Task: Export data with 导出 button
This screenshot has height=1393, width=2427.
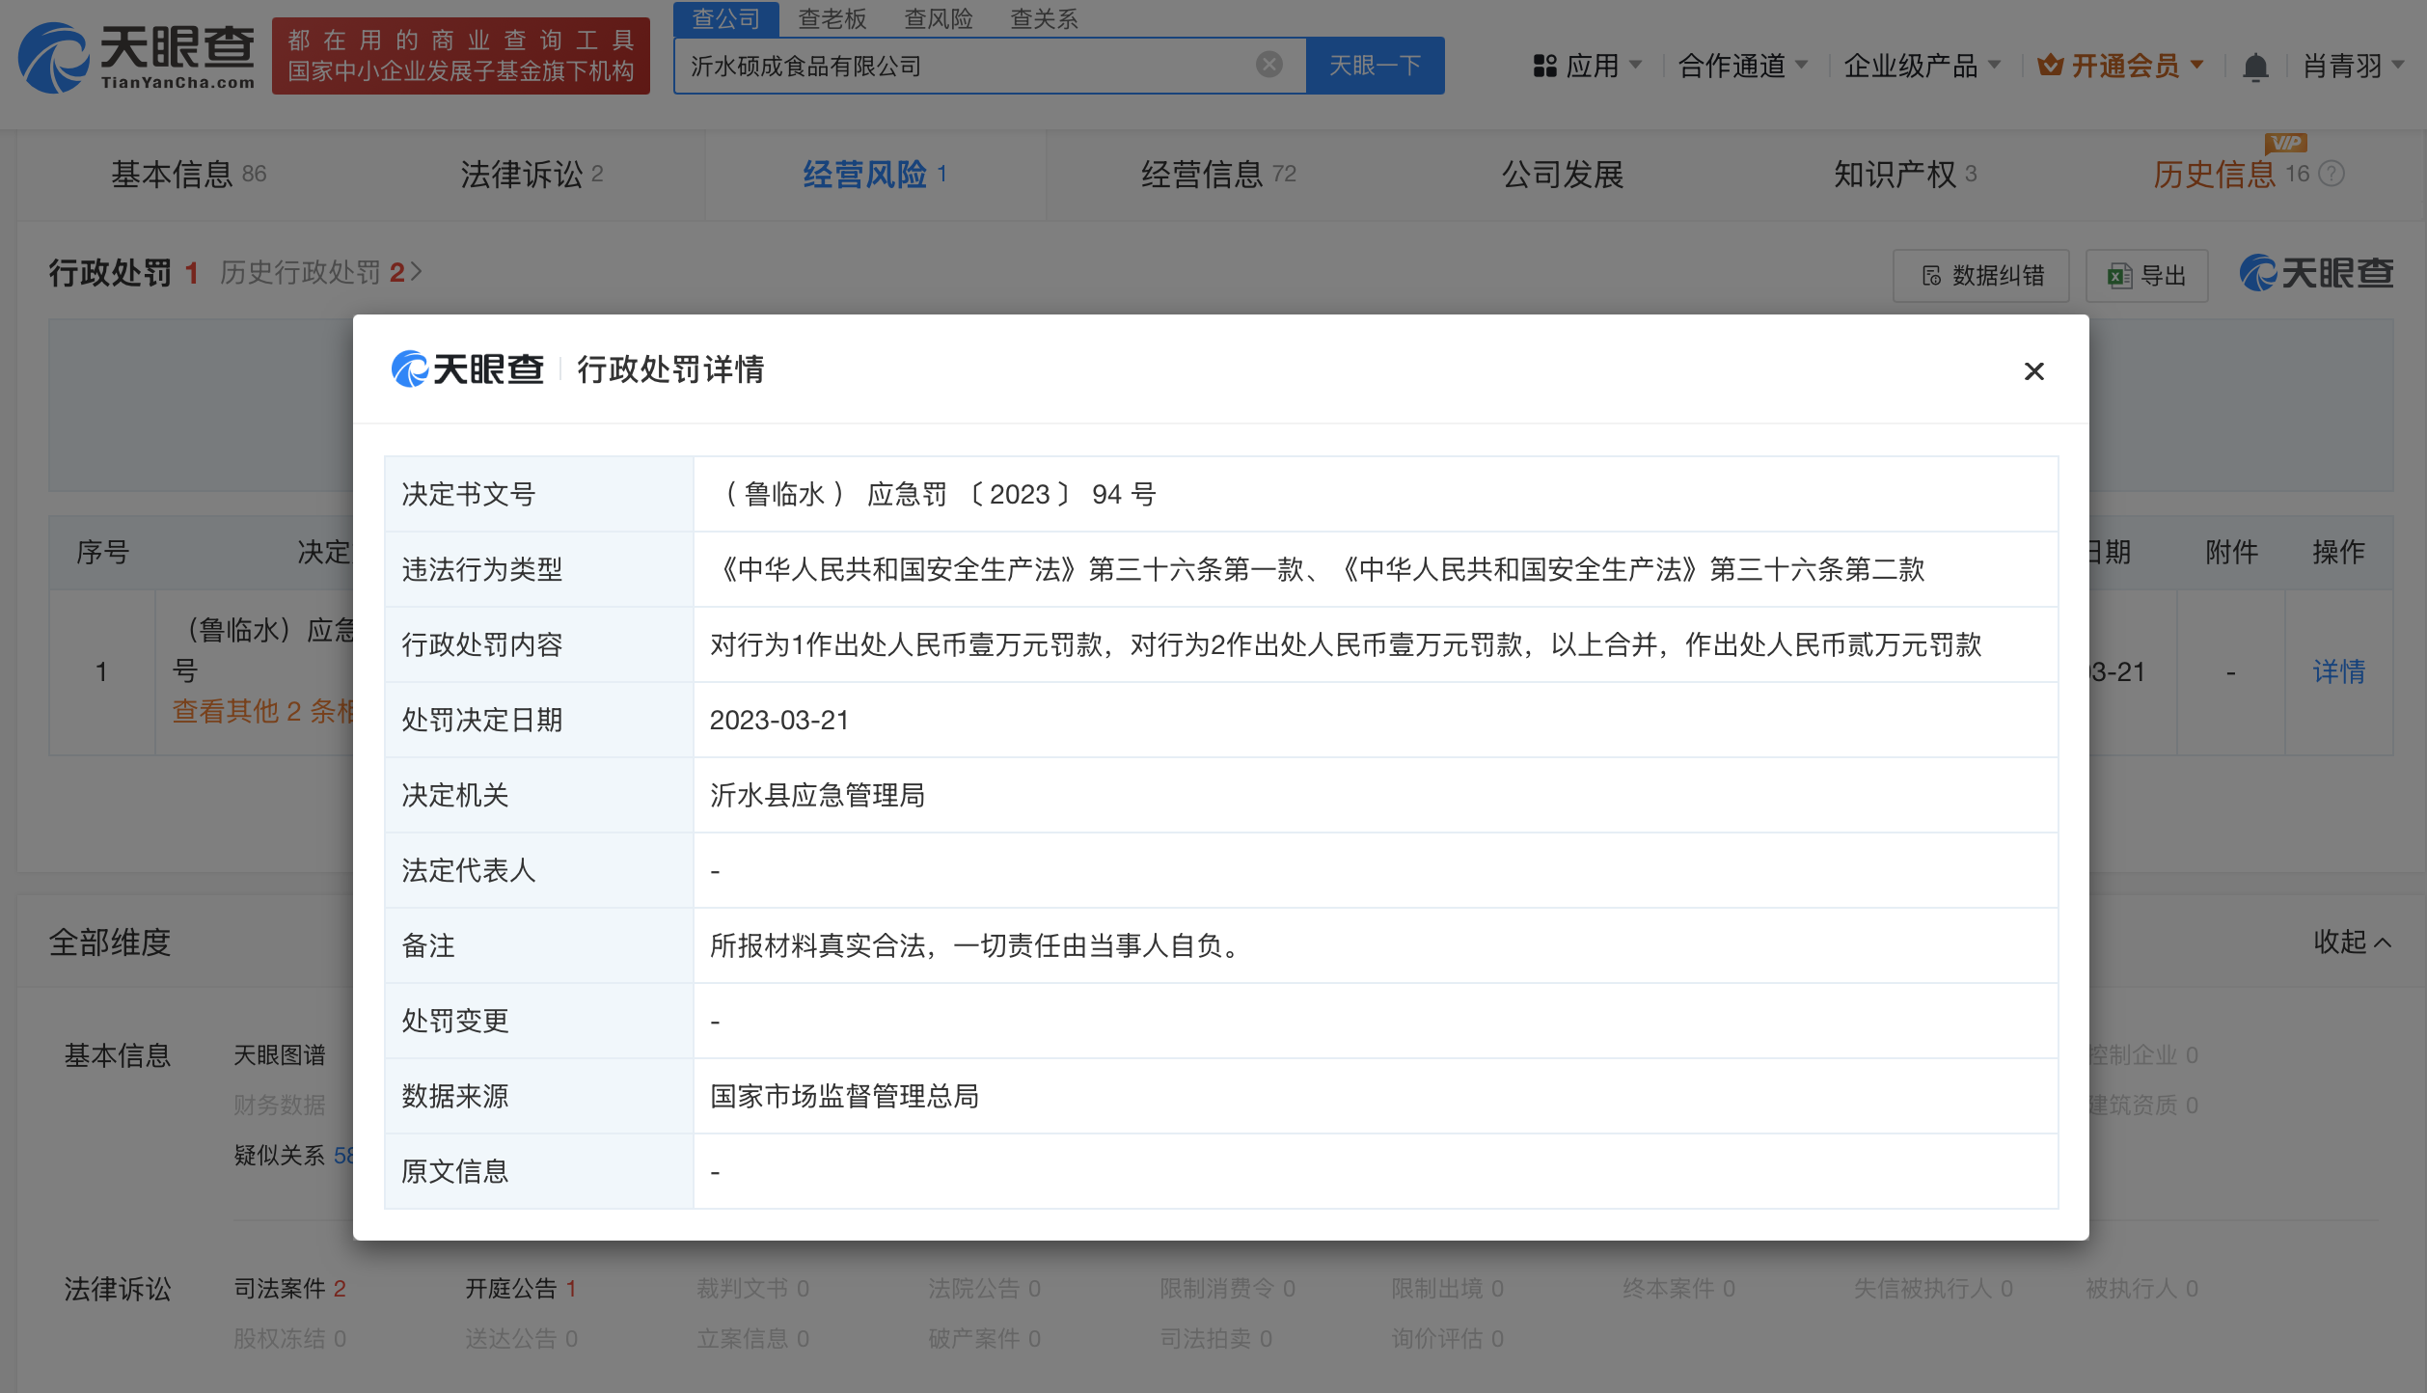Action: tap(2146, 276)
